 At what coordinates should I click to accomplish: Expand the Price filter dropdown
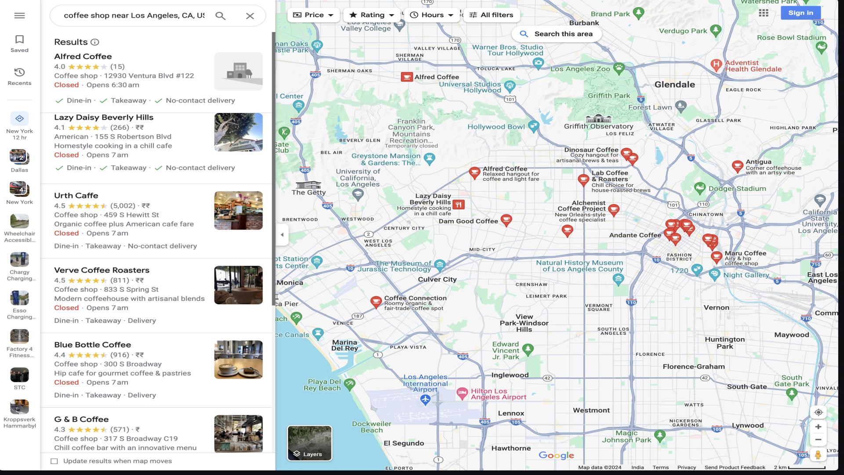[313, 15]
